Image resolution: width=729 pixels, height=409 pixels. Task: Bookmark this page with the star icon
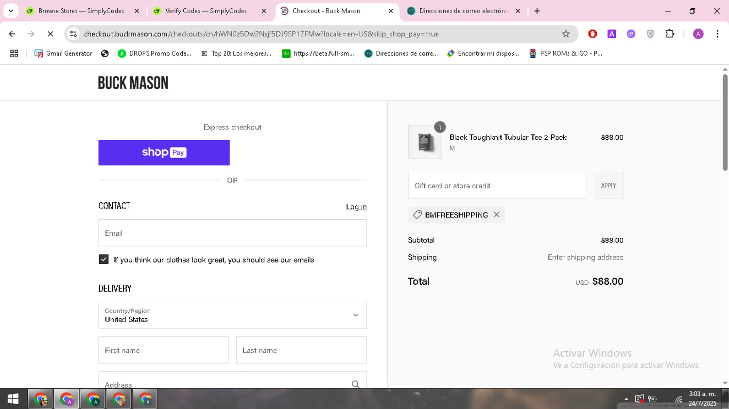click(566, 34)
